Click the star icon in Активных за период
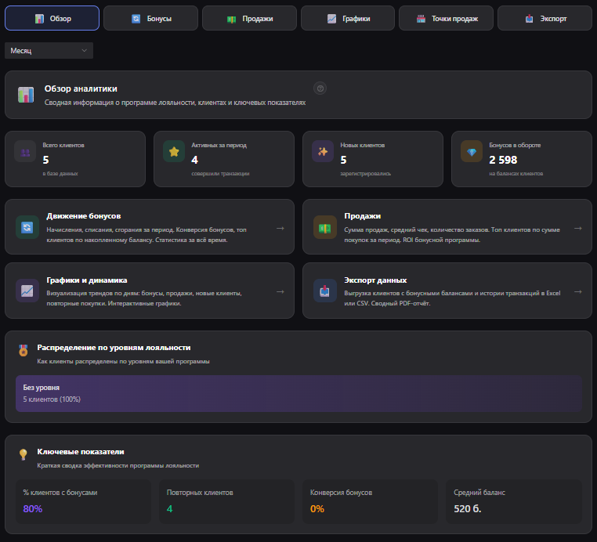Viewport: 597px width, 542px height. [x=174, y=151]
